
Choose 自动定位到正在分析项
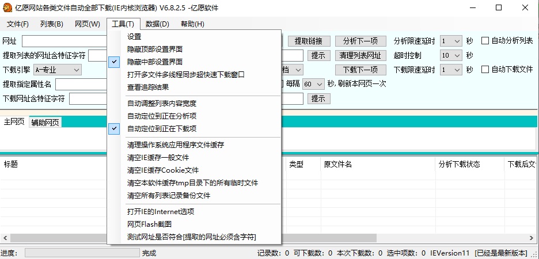click(x=194, y=116)
